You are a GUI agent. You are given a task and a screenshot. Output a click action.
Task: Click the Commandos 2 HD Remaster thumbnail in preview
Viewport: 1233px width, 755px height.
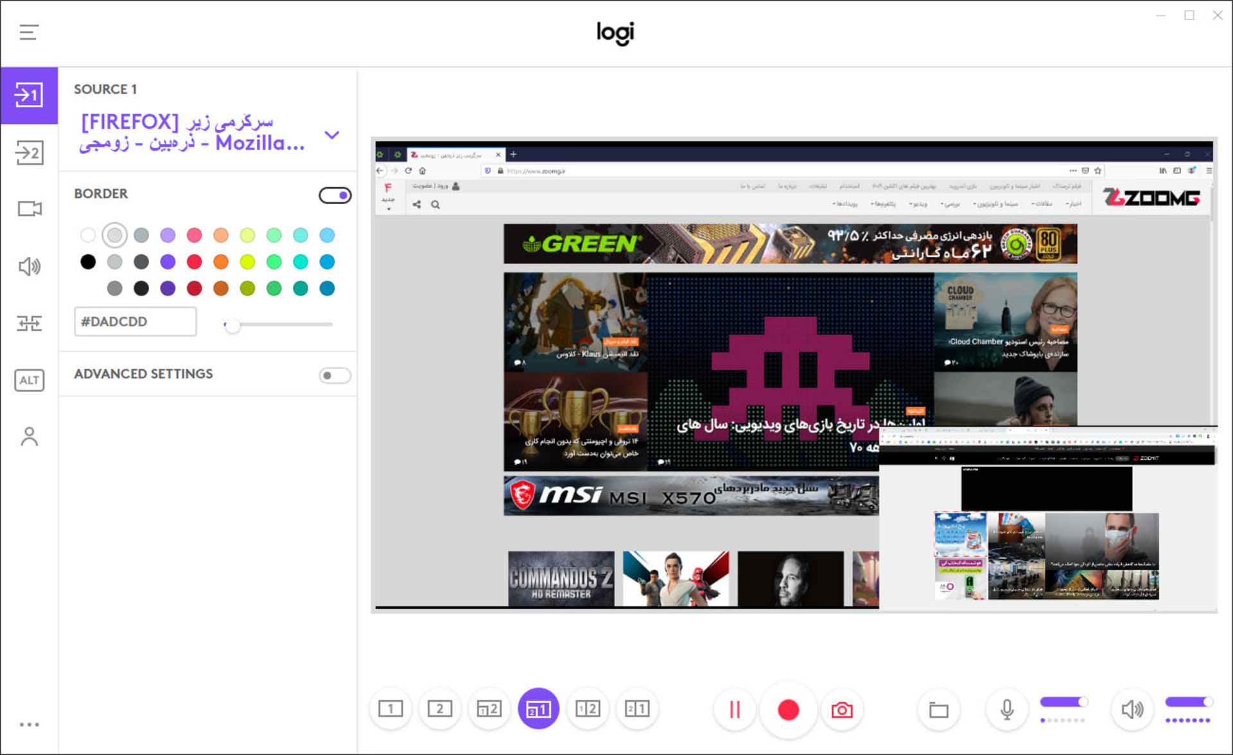(x=561, y=578)
